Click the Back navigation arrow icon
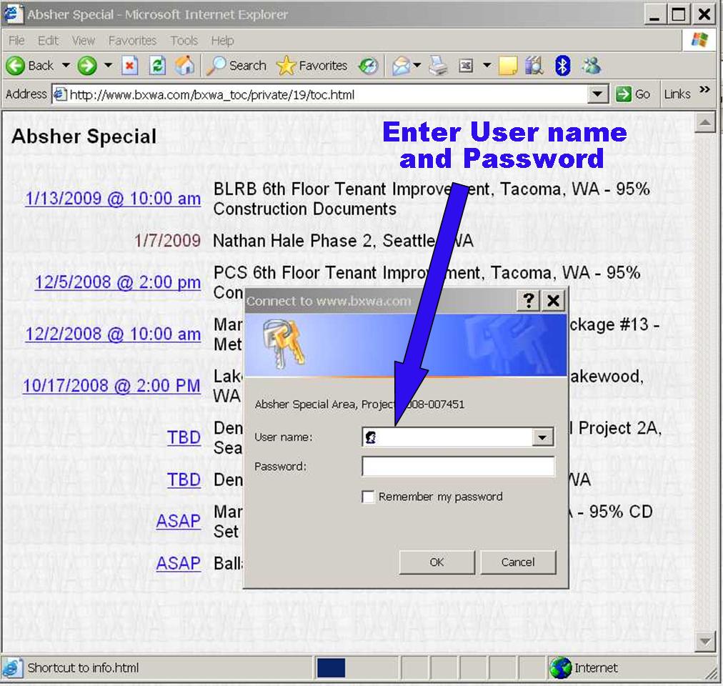This screenshot has width=723, height=686. pos(16,66)
